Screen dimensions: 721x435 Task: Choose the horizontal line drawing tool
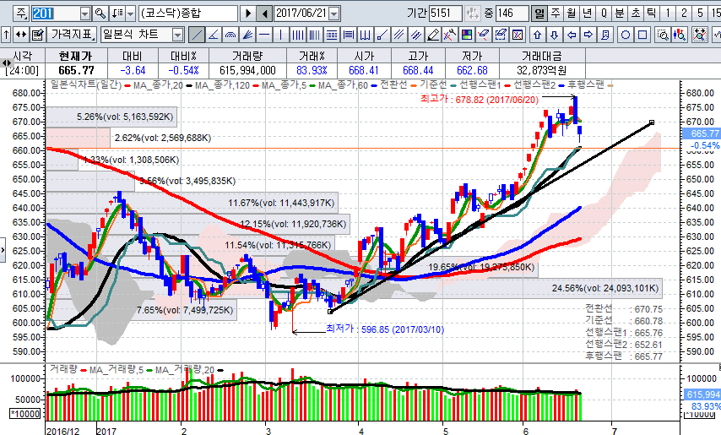tap(264, 35)
